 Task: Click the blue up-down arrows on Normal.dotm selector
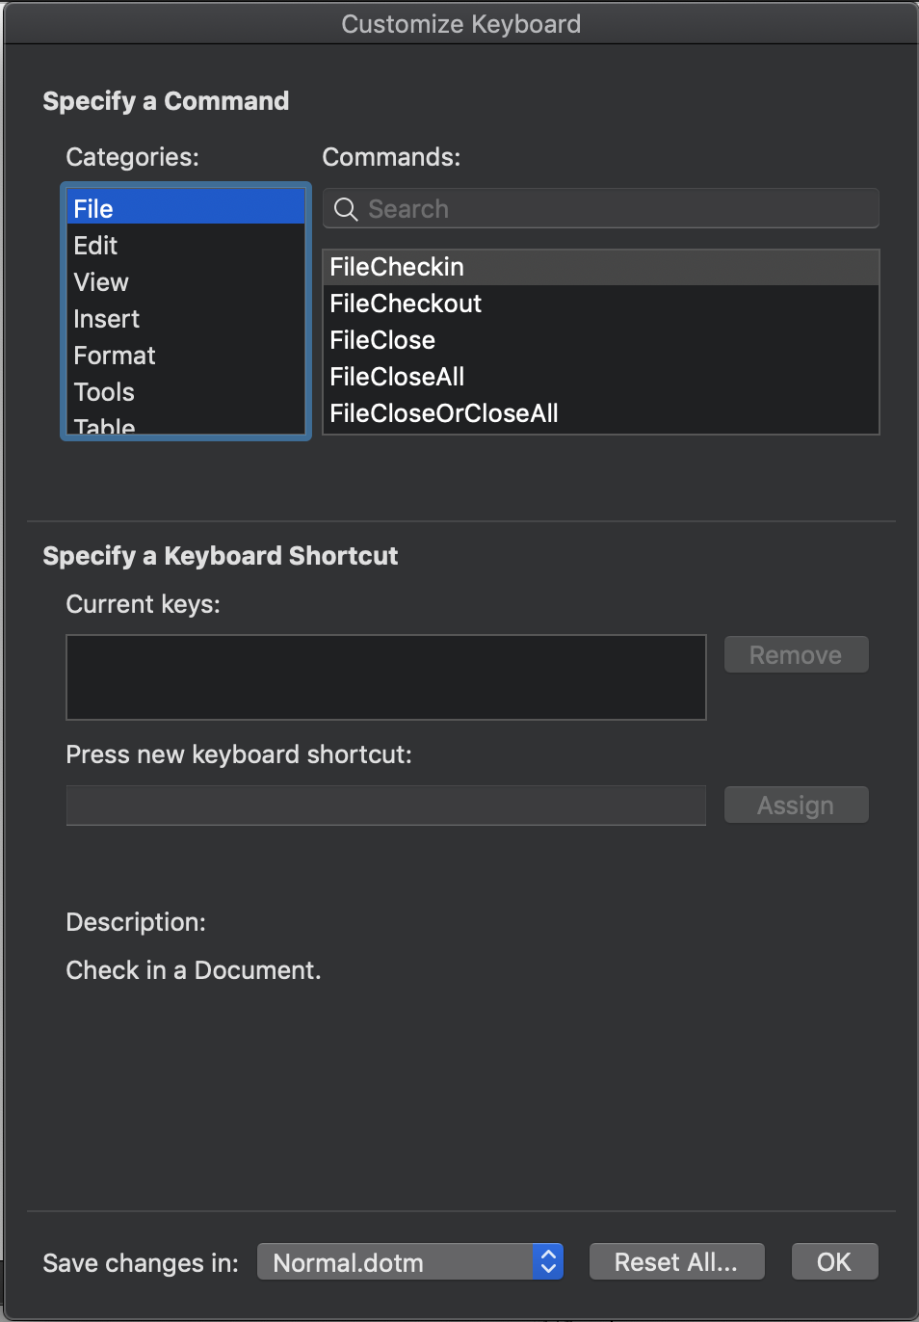[x=548, y=1261]
